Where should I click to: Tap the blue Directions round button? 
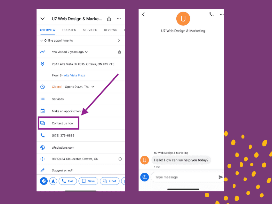44,181
